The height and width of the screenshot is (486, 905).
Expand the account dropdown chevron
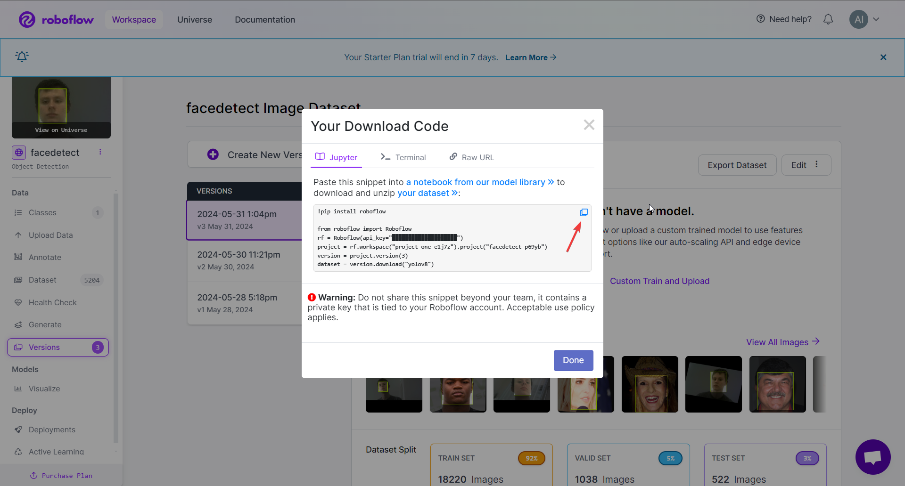tap(876, 19)
